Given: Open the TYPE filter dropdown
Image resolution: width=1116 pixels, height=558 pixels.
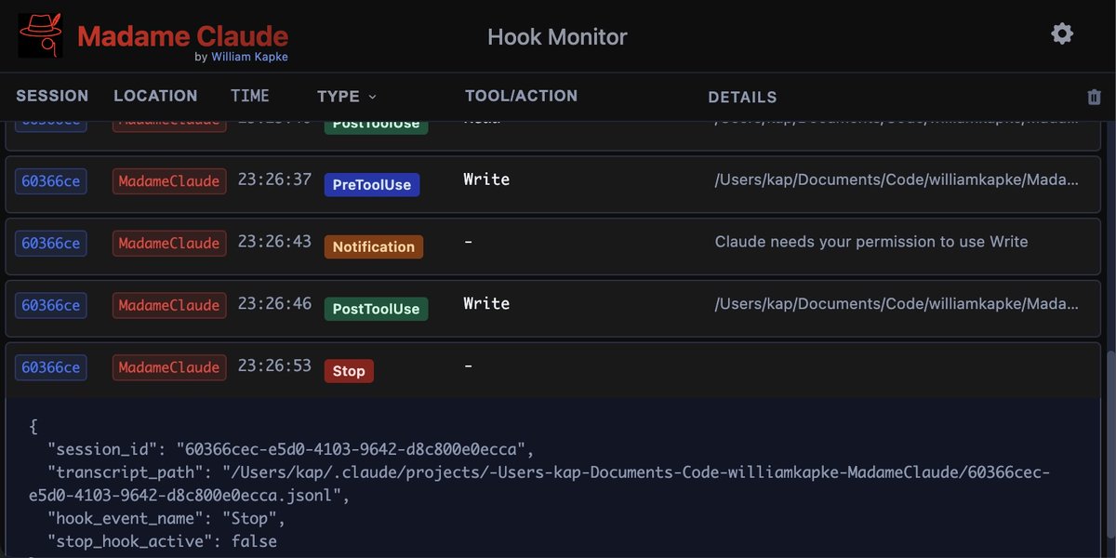Looking at the screenshot, I should tap(347, 96).
